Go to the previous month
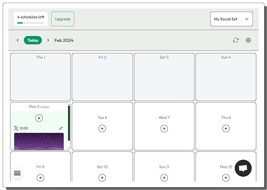Image resolution: width=267 pixels, height=190 pixels. (18, 40)
